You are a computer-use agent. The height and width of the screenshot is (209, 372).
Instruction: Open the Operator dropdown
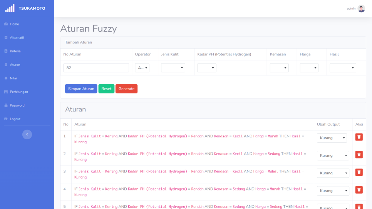coord(142,68)
